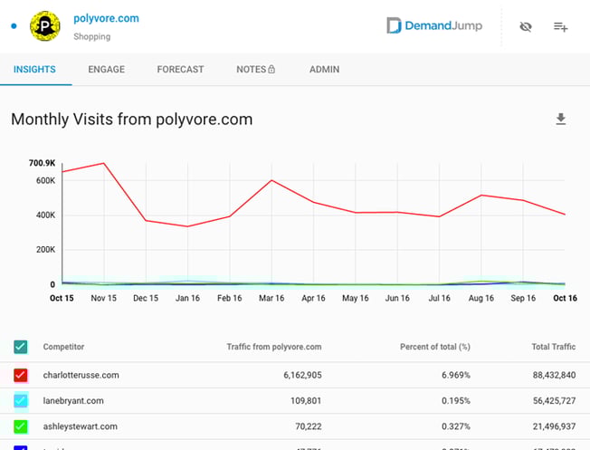Click ashleystewart.com competitor name
Screen dimensions: 590x450
coord(81,426)
